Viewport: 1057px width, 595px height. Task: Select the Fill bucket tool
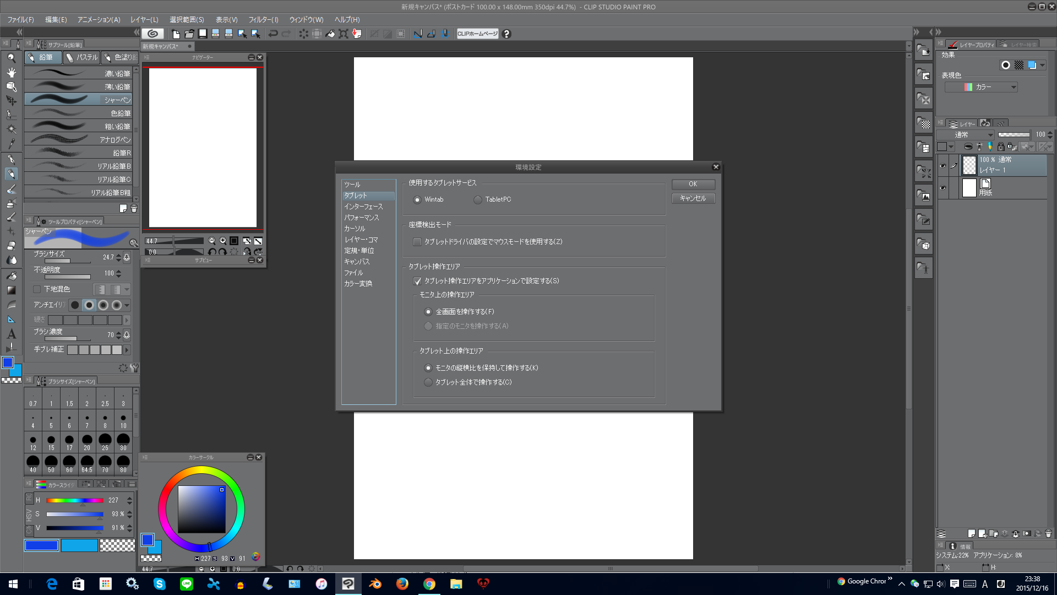click(11, 275)
